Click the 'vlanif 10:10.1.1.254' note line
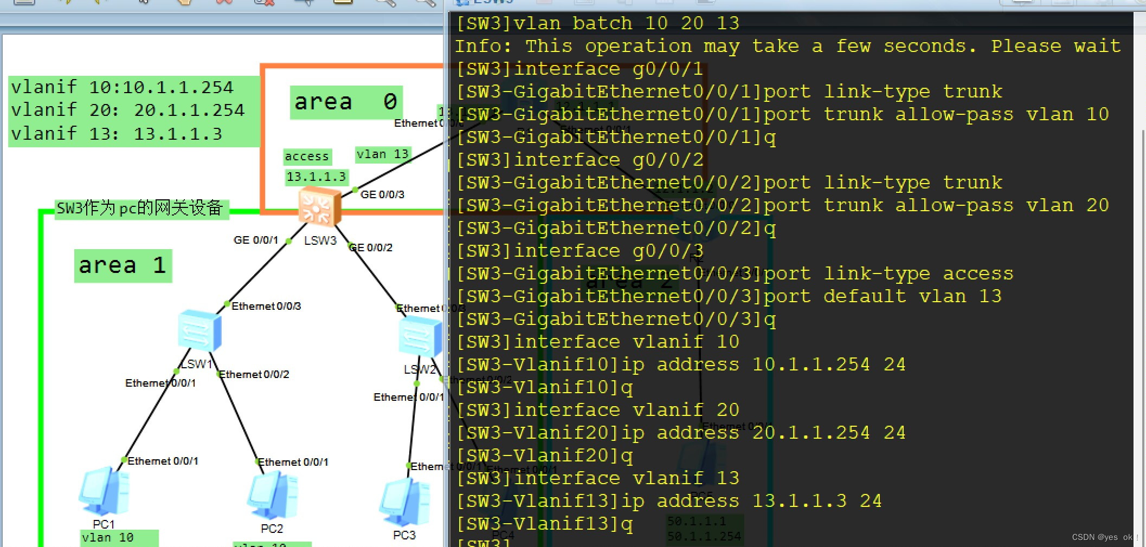Viewport: 1146px width, 547px height. pyautogui.click(x=123, y=87)
